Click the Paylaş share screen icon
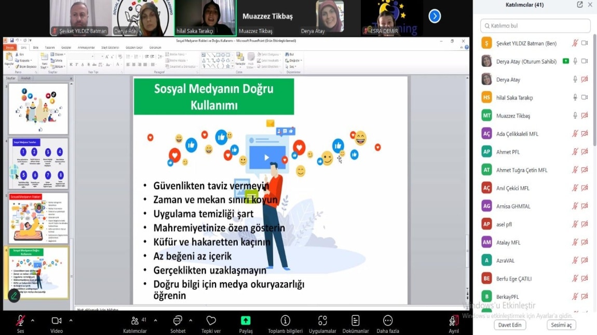This screenshot has width=597, height=335. coord(246,320)
